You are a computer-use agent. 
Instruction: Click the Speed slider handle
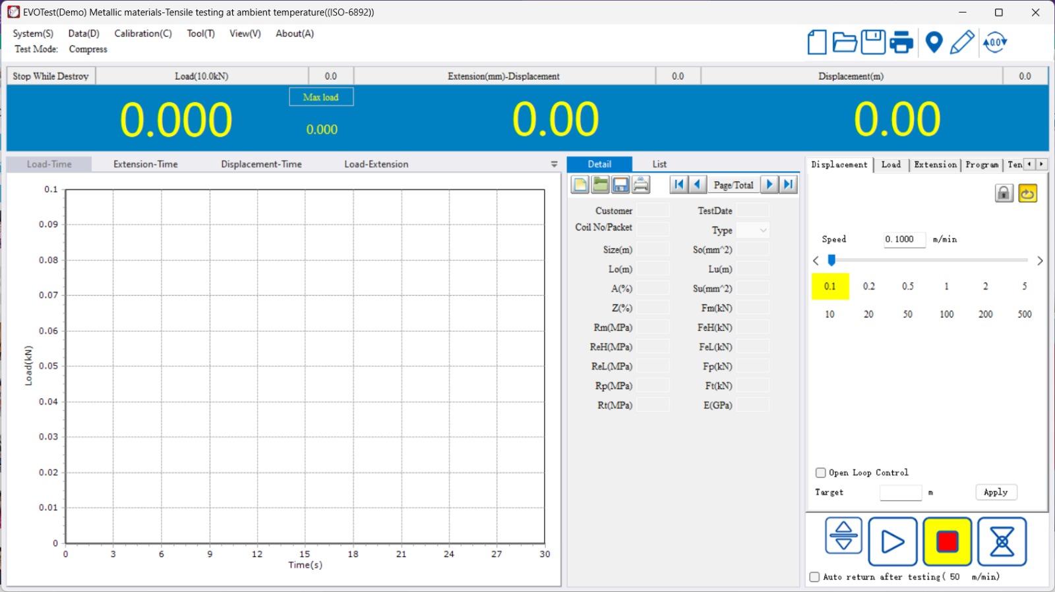coord(831,261)
